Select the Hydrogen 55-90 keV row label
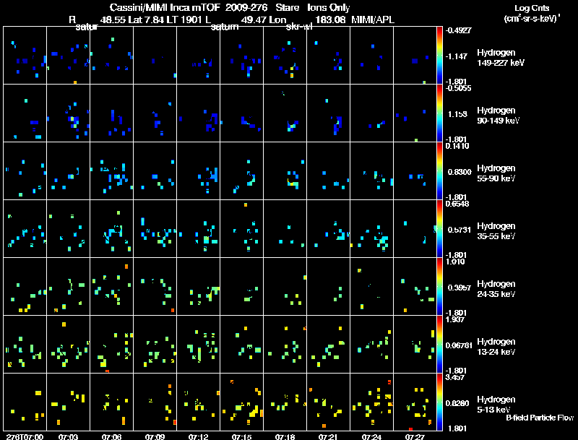The height and width of the screenshot is (440, 578). (x=496, y=173)
